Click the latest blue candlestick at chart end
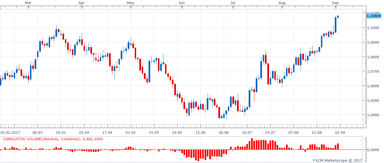This screenshot has height=163, width=384. [338, 17]
